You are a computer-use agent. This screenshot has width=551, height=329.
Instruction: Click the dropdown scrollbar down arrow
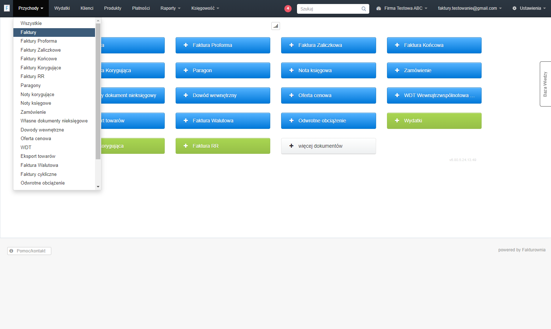(98, 187)
